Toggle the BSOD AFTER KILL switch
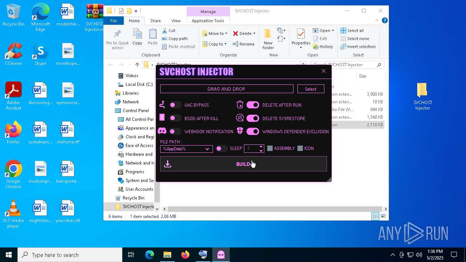The image size is (466, 262). (x=175, y=118)
